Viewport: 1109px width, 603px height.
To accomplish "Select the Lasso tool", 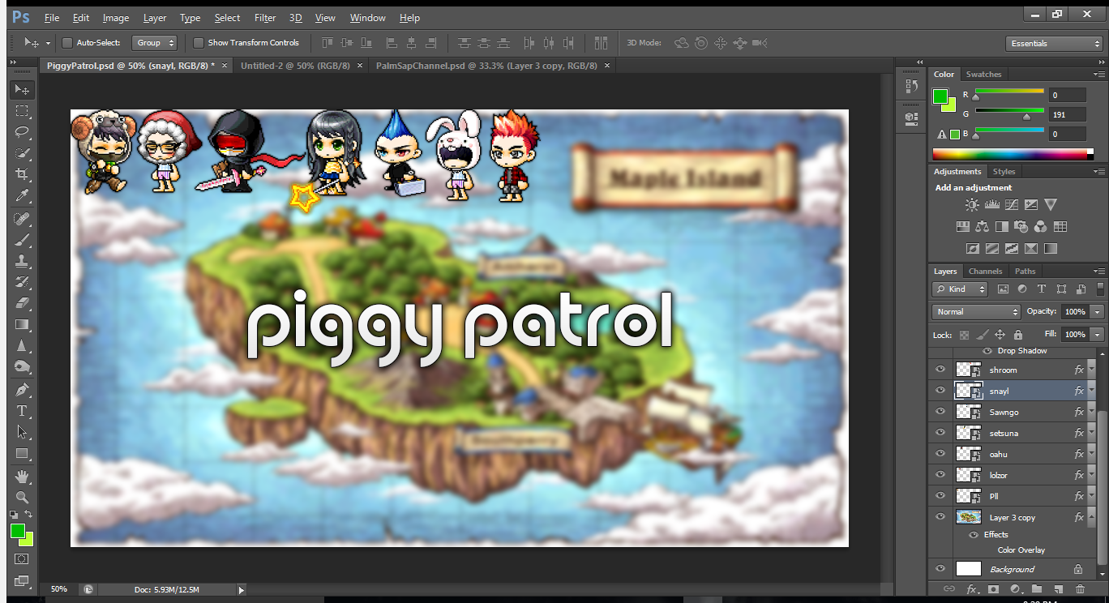I will point(23,132).
